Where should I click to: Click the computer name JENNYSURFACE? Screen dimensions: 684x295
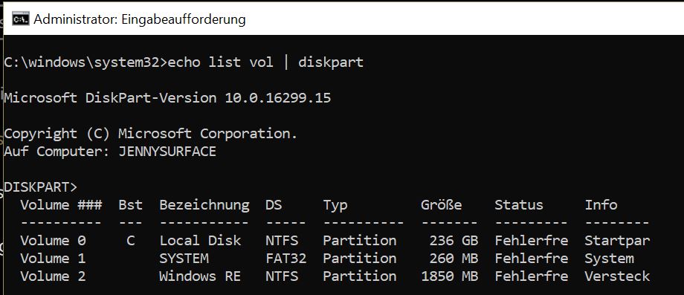[167, 152]
